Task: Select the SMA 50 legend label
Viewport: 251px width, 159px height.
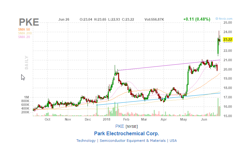Action: click(24, 29)
